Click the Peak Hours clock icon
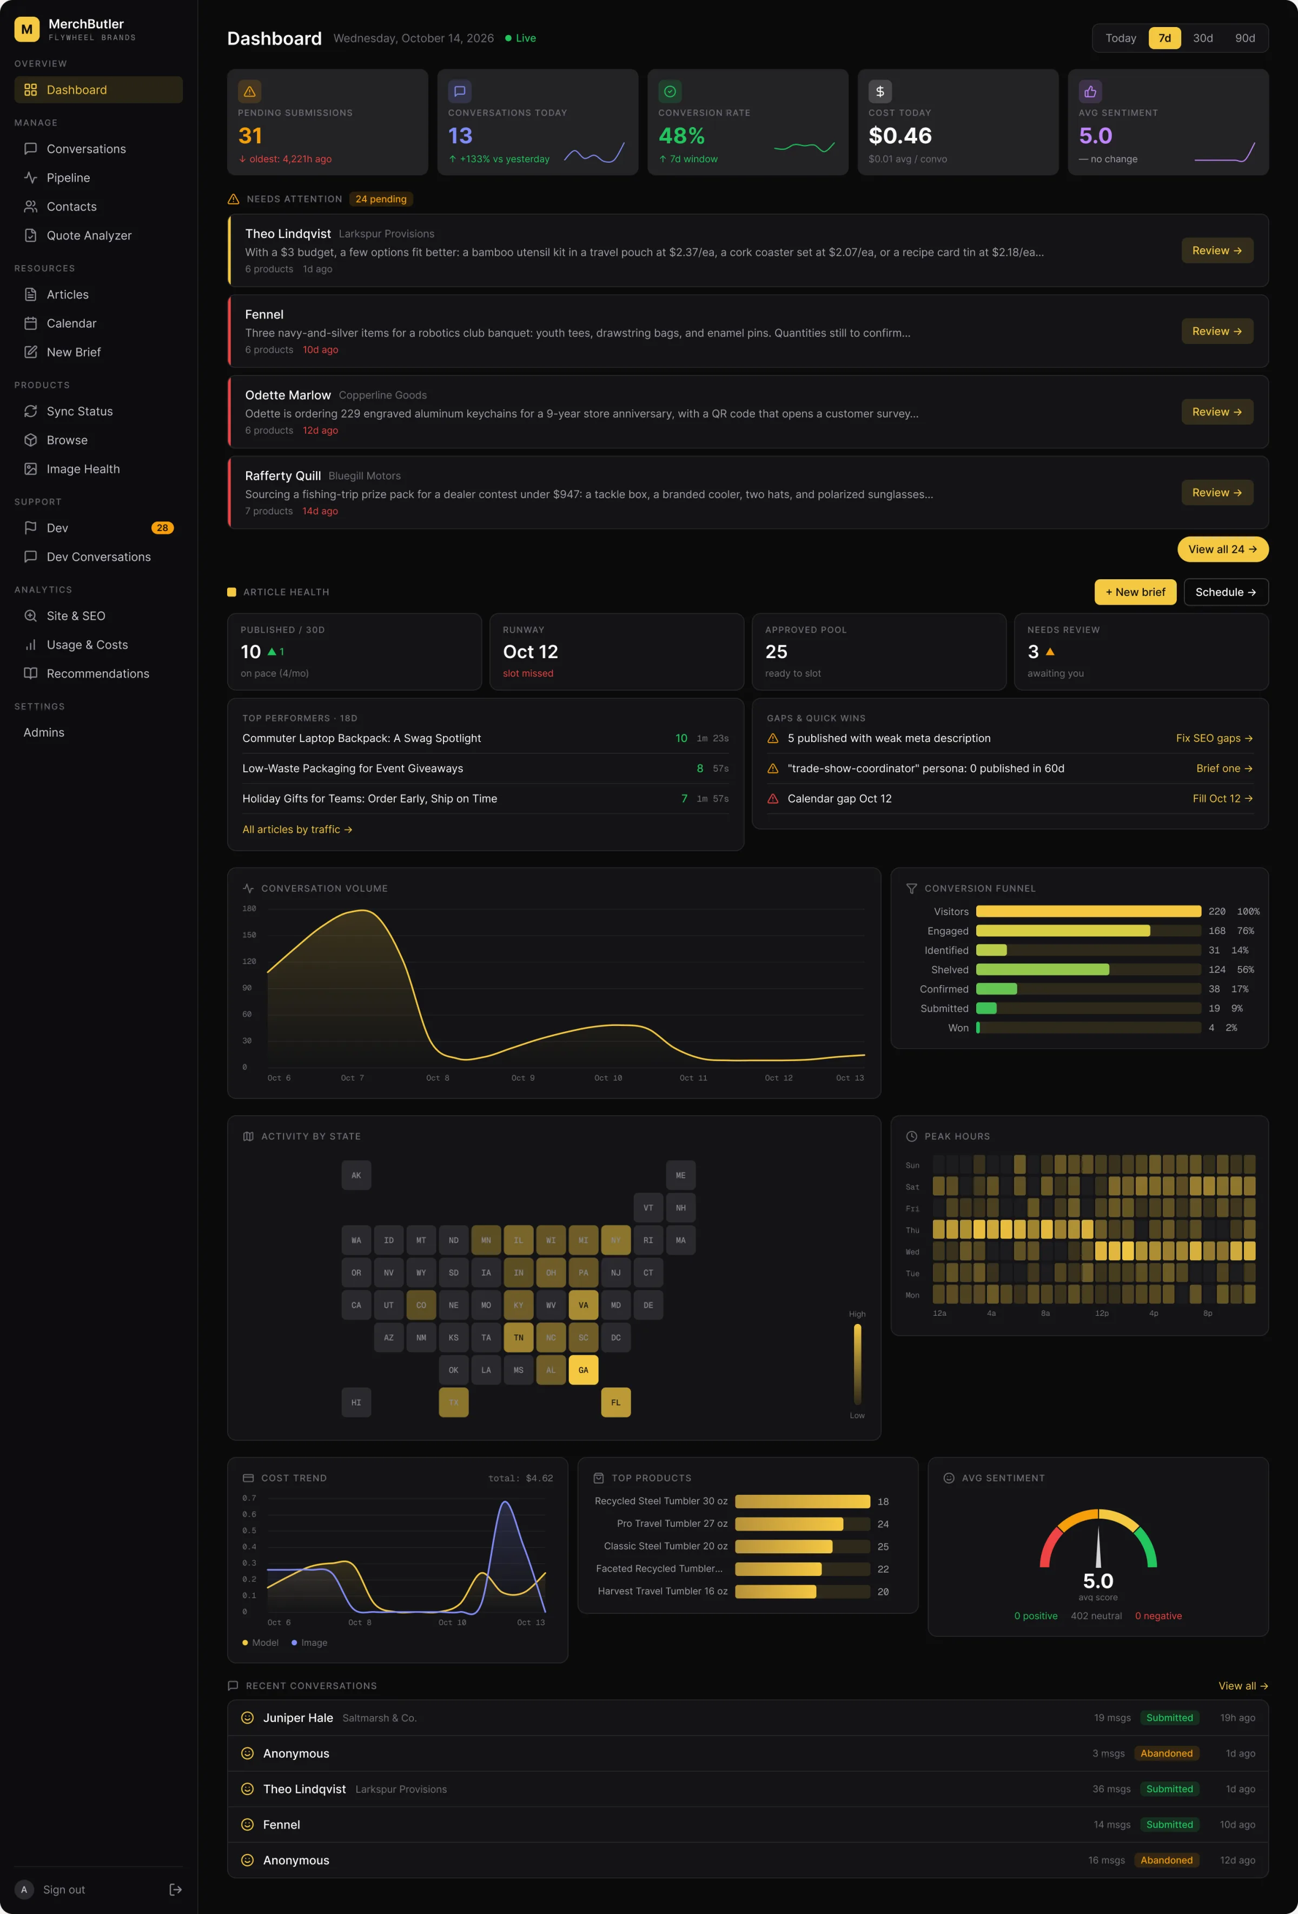Screen dimensions: 1298x1914 [912, 1136]
